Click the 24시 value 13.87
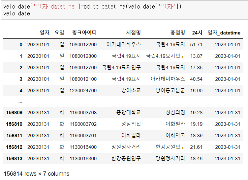The height and width of the screenshot is (180, 248). [x=196, y=56]
